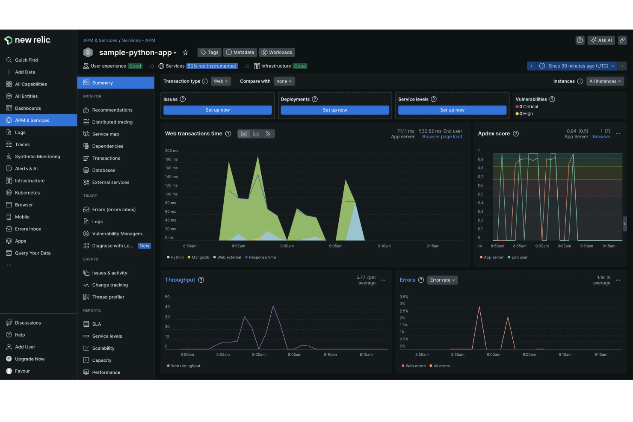Open Workloads for sample-python-app

click(277, 52)
